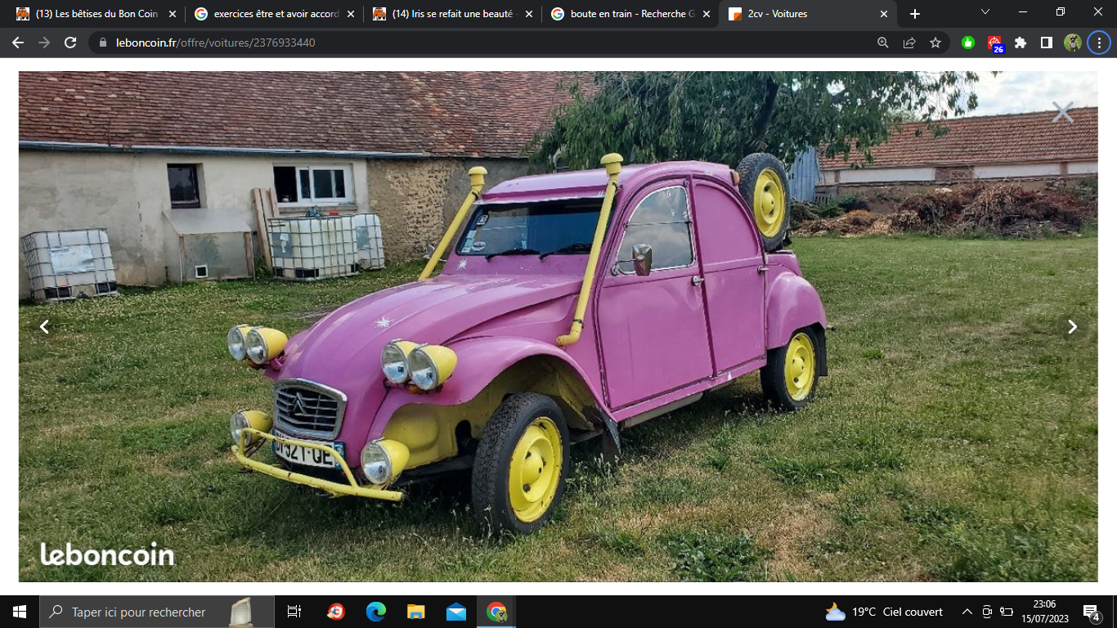Open a new browser tab

pyautogui.click(x=915, y=14)
